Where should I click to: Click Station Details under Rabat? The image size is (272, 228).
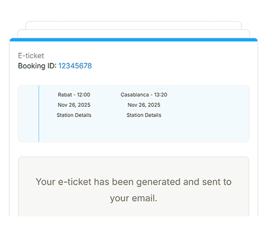(x=74, y=115)
